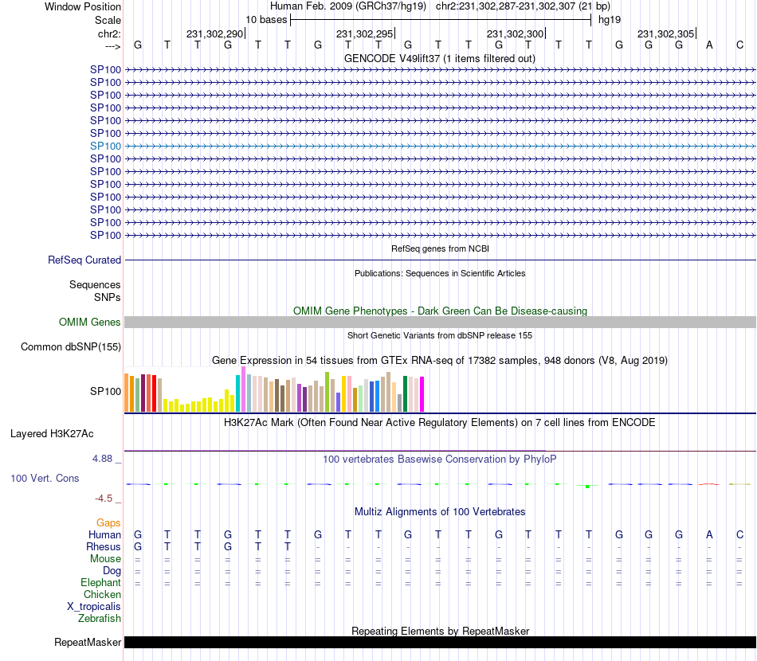
Task: Open 100 vertebrates Basewise Conservation by PhyloP title
Action: point(440,460)
